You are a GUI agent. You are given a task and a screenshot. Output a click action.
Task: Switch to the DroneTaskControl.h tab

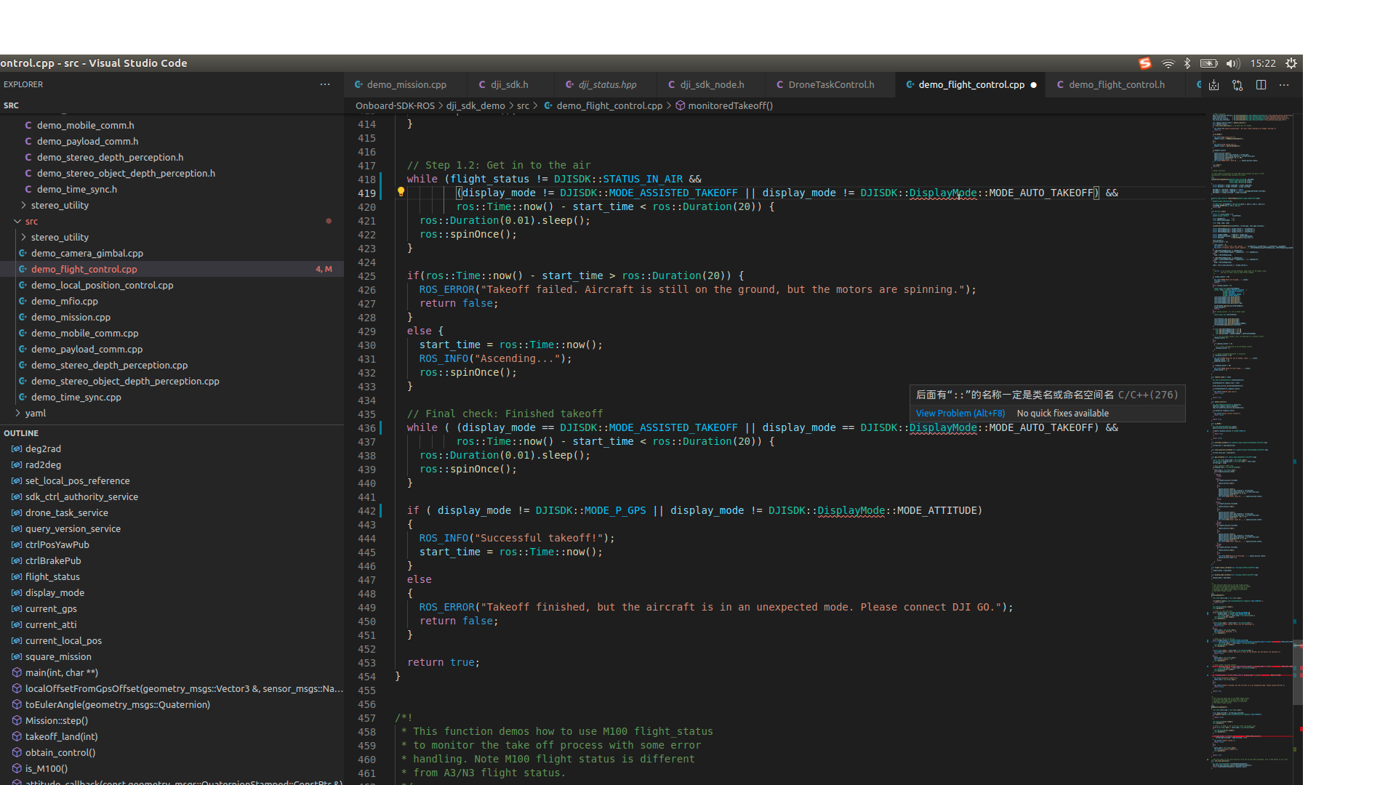click(831, 85)
